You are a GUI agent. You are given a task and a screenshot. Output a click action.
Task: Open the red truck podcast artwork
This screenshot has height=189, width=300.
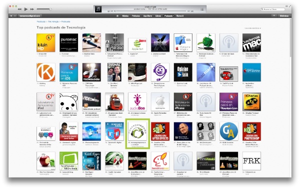pyautogui.click(x=114, y=102)
